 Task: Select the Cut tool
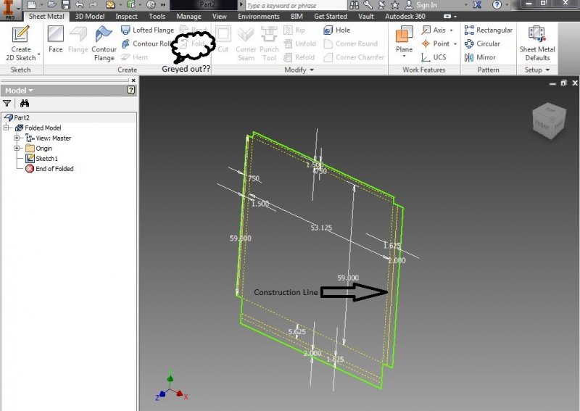click(x=223, y=39)
